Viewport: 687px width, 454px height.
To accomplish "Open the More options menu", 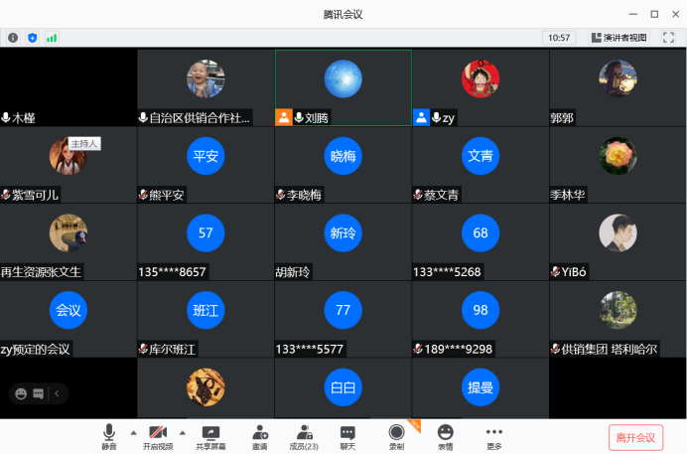I will pyautogui.click(x=494, y=437).
